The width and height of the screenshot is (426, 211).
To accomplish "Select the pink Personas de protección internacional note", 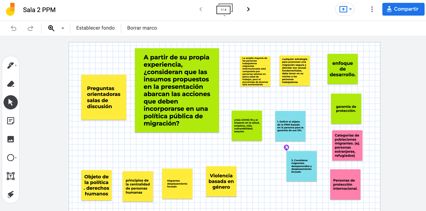I will coord(345,184).
